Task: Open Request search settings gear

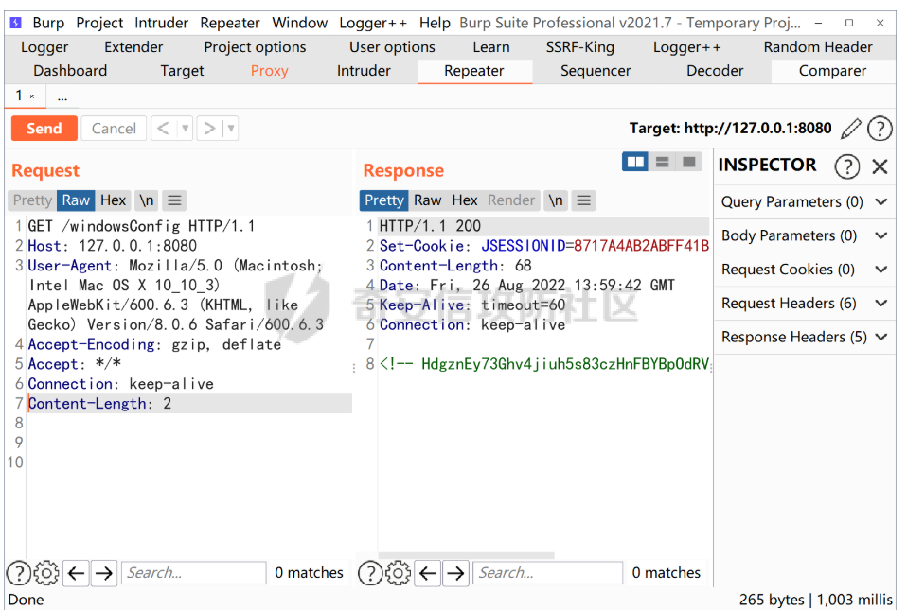Action: point(46,573)
